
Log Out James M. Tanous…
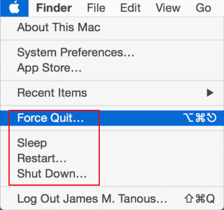(x=112, y=199)
